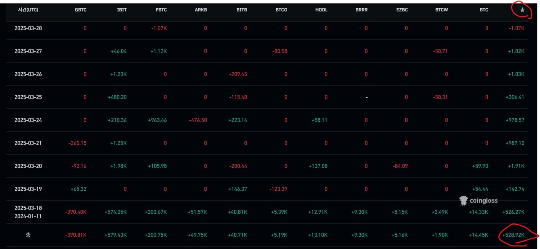Image resolution: width=540 pixels, height=249 pixels.
Task: Click IBIT value +1.23K
Action: 119,74
